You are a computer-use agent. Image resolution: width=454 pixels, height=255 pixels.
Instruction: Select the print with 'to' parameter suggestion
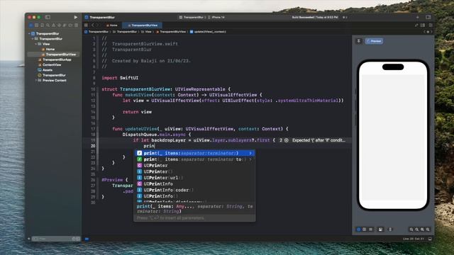(x=194, y=159)
